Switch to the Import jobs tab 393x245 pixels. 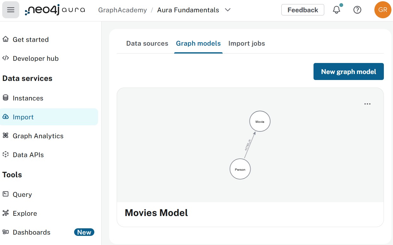(247, 43)
